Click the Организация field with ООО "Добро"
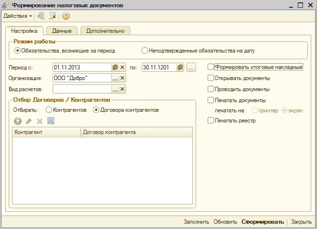Screen dimensions: 317x229 (x=82, y=78)
